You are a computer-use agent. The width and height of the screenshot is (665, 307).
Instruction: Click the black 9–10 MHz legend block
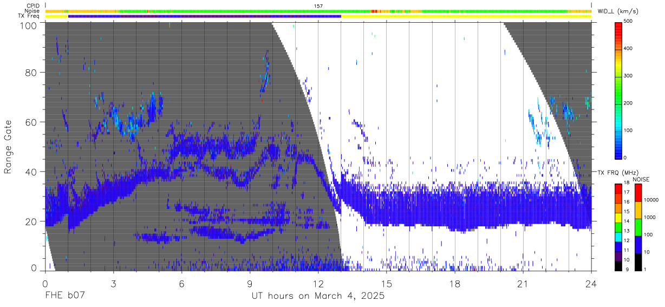[x=618, y=265]
